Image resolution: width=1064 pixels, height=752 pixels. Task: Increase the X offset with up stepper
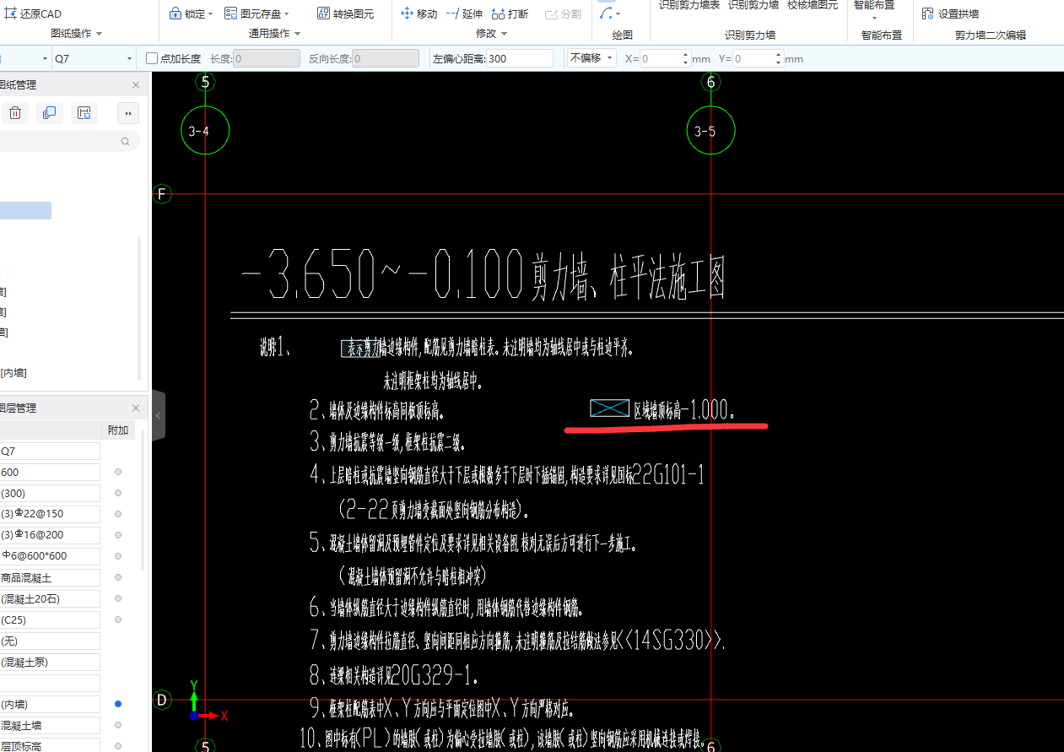[685, 55]
